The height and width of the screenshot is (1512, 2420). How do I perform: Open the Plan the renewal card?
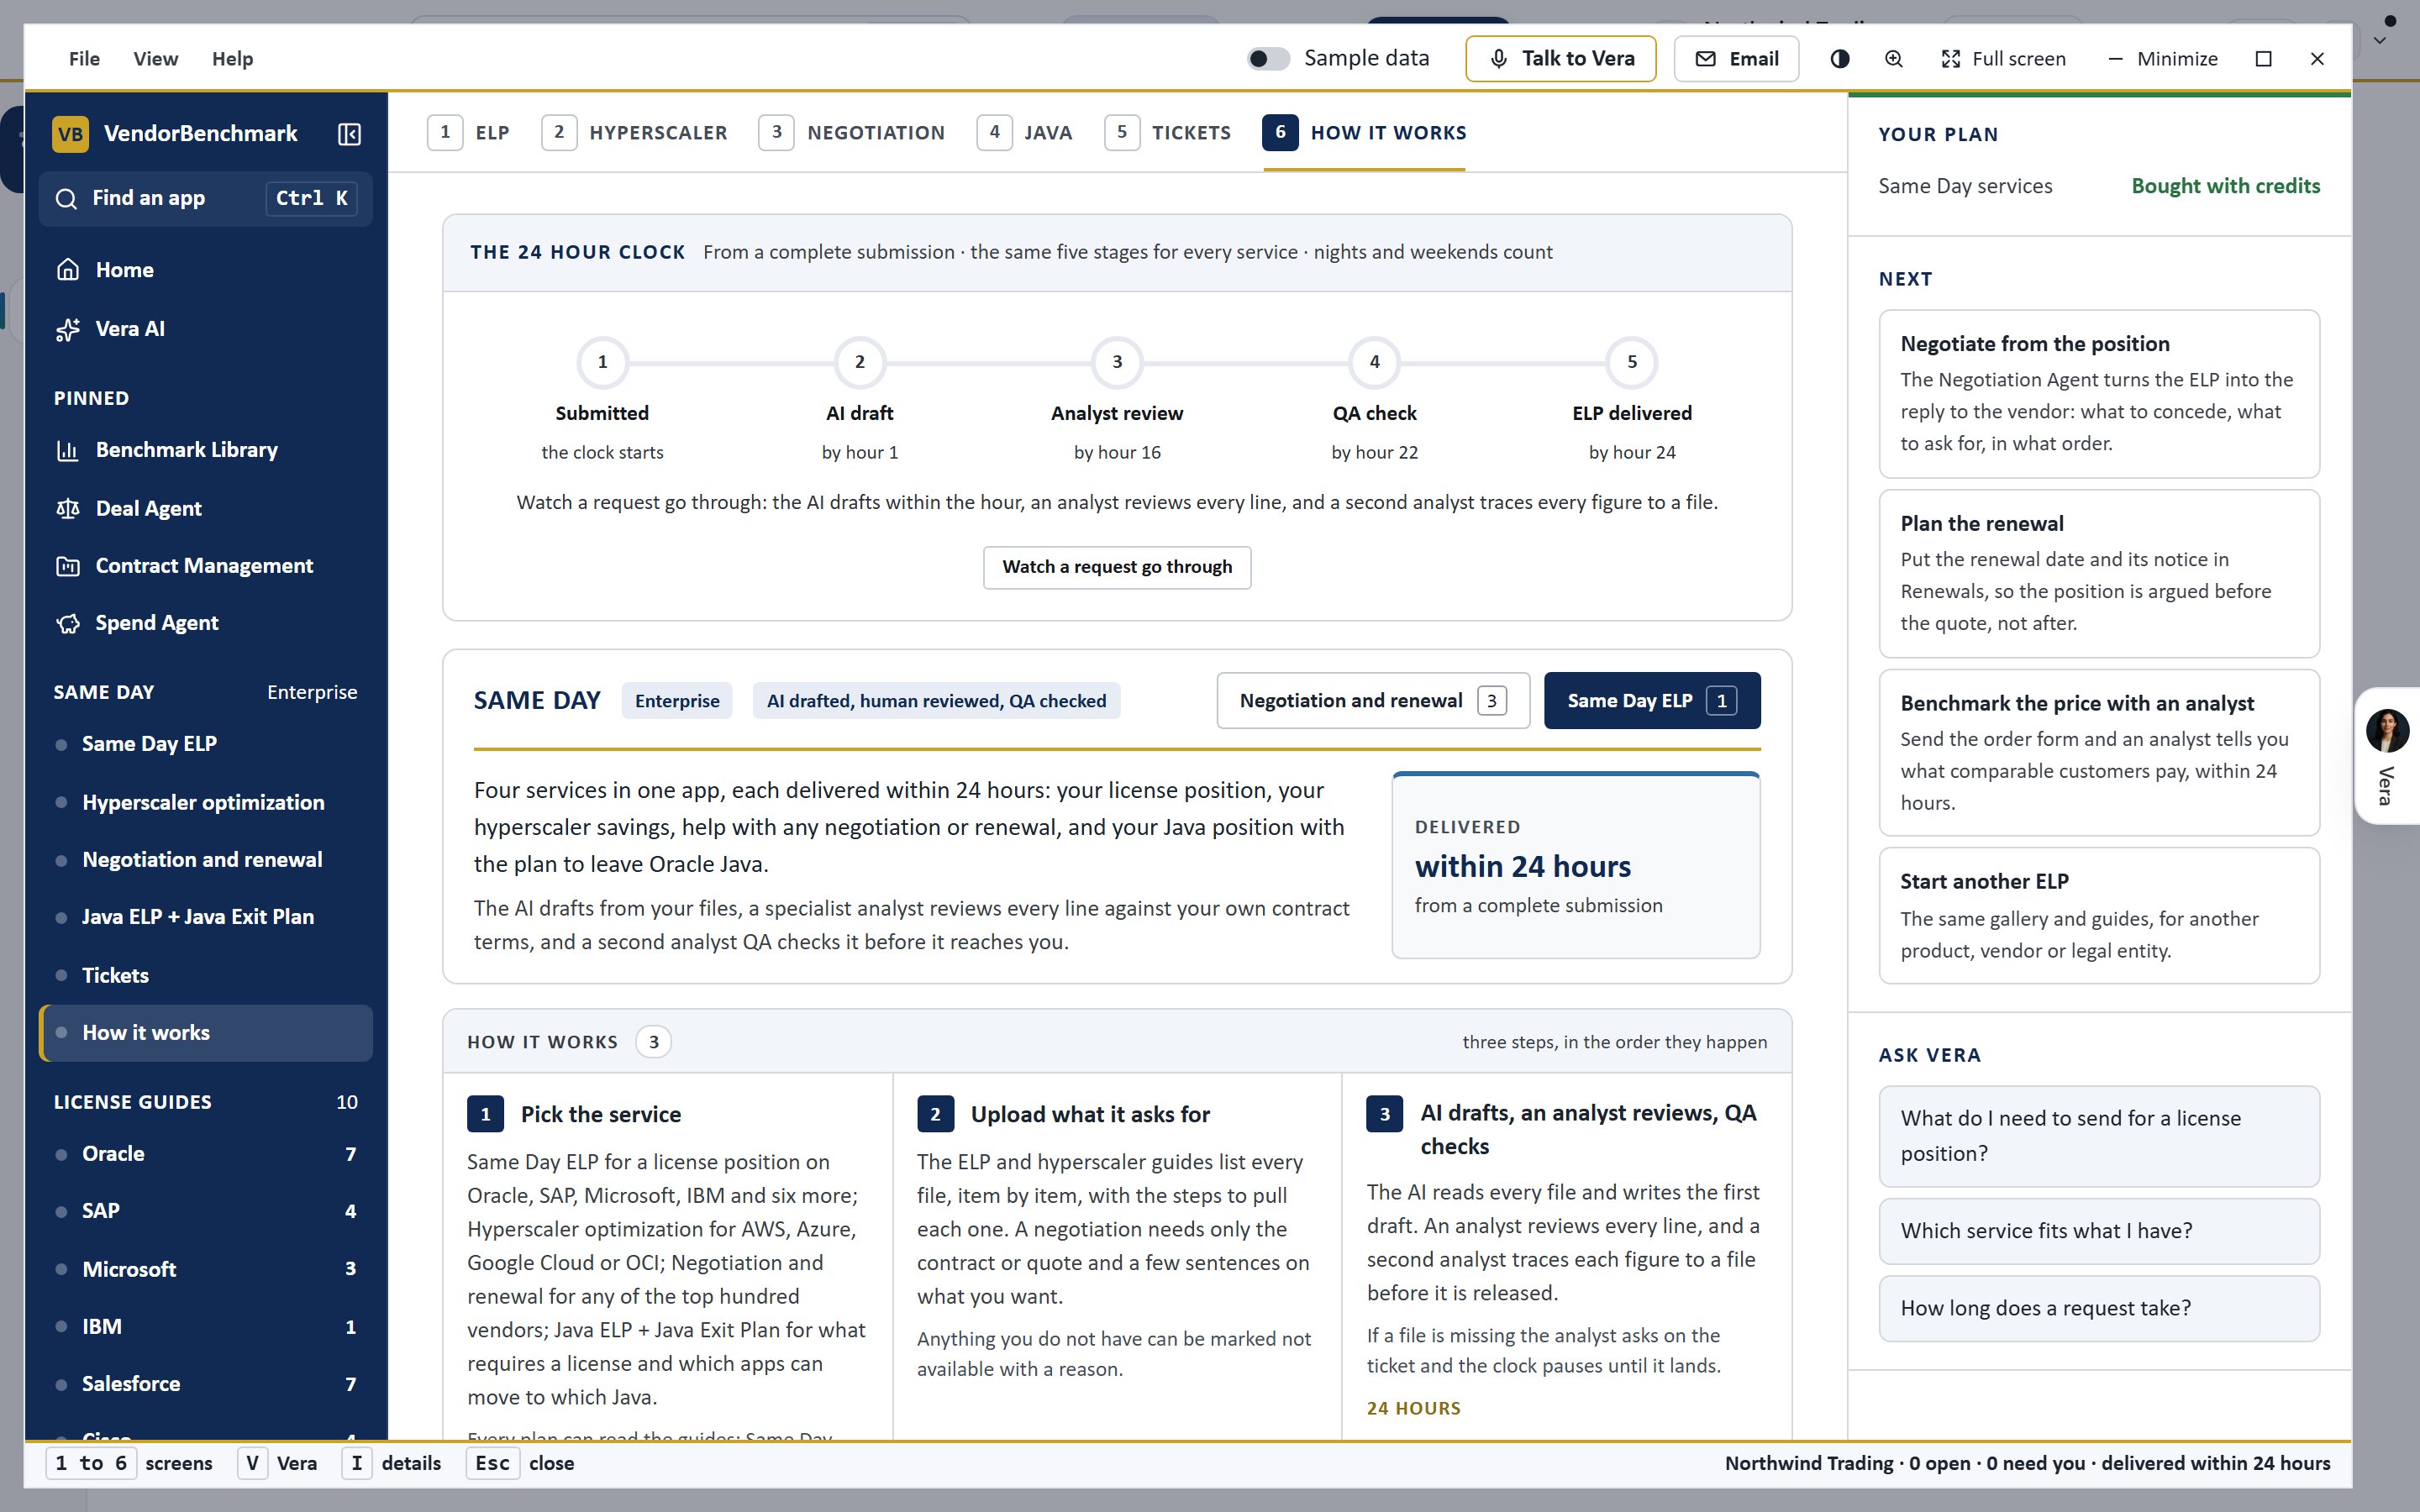[2099, 573]
